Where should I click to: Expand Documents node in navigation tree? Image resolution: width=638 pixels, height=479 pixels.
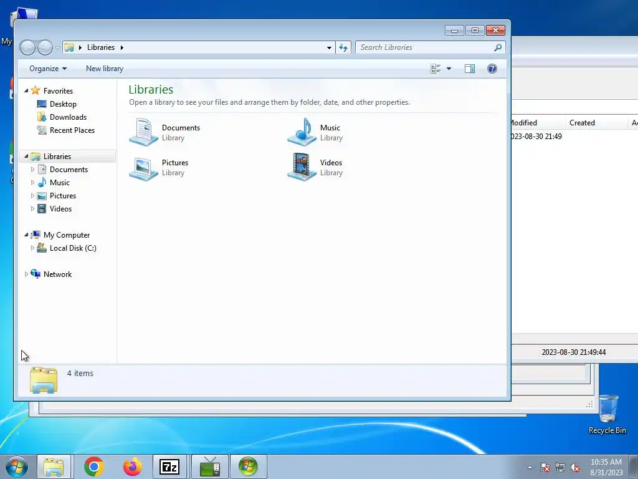click(32, 169)
